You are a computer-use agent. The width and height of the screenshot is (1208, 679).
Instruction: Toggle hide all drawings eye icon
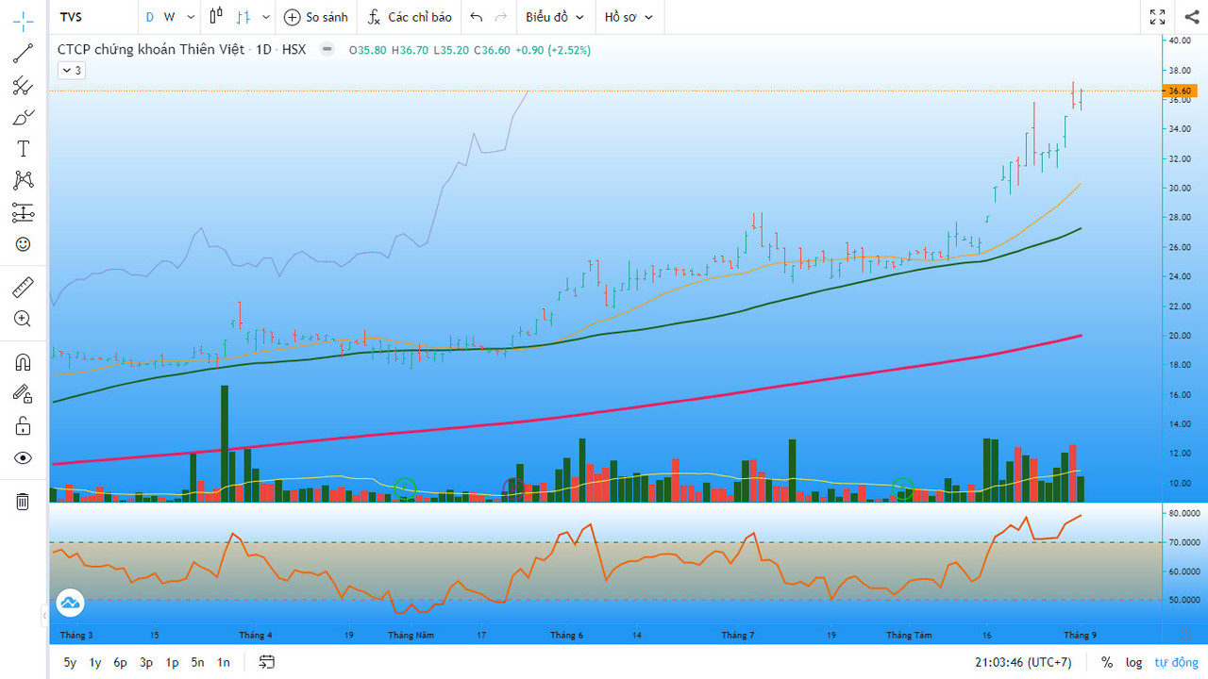23,458
